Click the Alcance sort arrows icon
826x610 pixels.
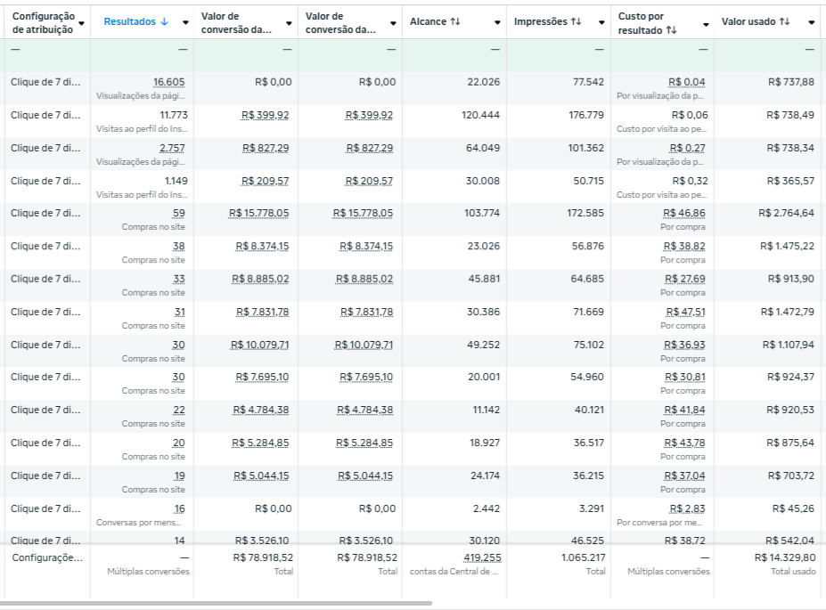(x=456, y=21)
